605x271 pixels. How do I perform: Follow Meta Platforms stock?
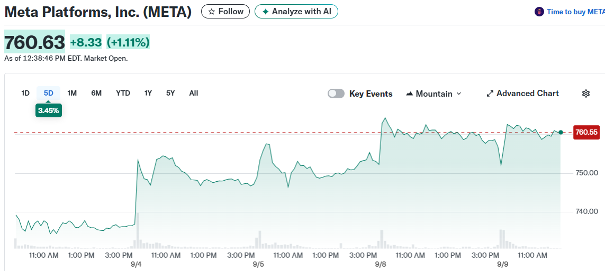pyautogui.click(x=225, y=12)
